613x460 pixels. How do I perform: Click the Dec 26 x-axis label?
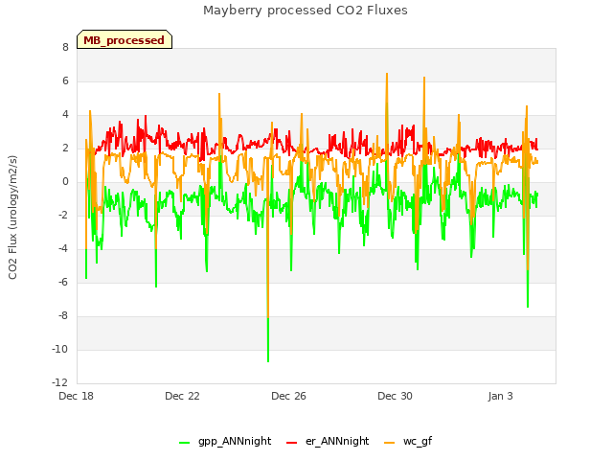click(288, 396)
